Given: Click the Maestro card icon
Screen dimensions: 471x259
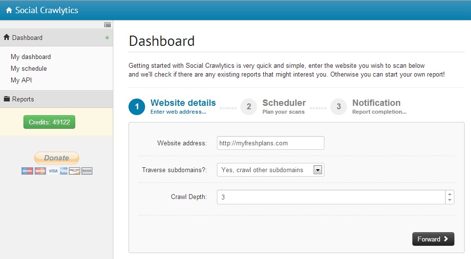Looking at the screenshot, I should tap(27, 171).
